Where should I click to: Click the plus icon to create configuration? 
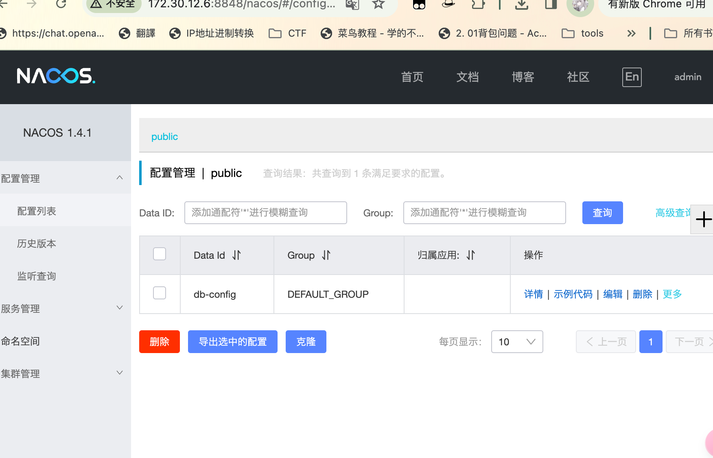tap(703, 220)
